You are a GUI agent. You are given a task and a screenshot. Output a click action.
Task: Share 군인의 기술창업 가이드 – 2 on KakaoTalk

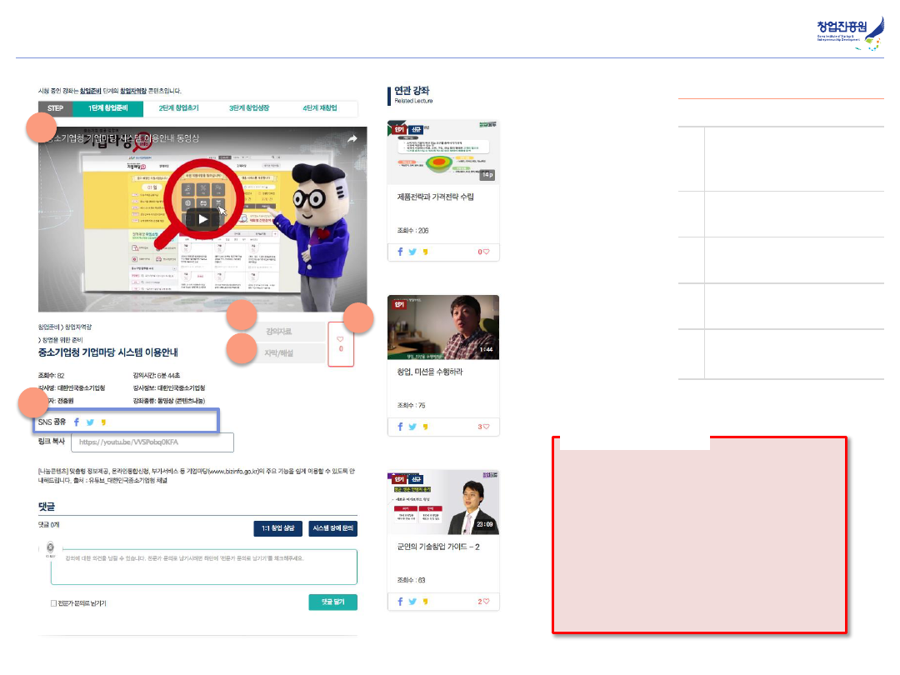(425, 602)
